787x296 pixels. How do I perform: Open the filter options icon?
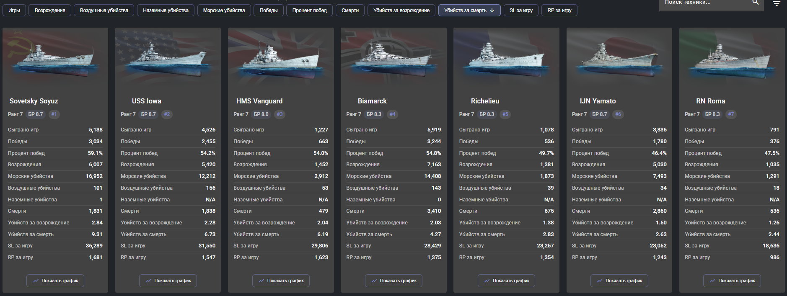click(777, 4)
